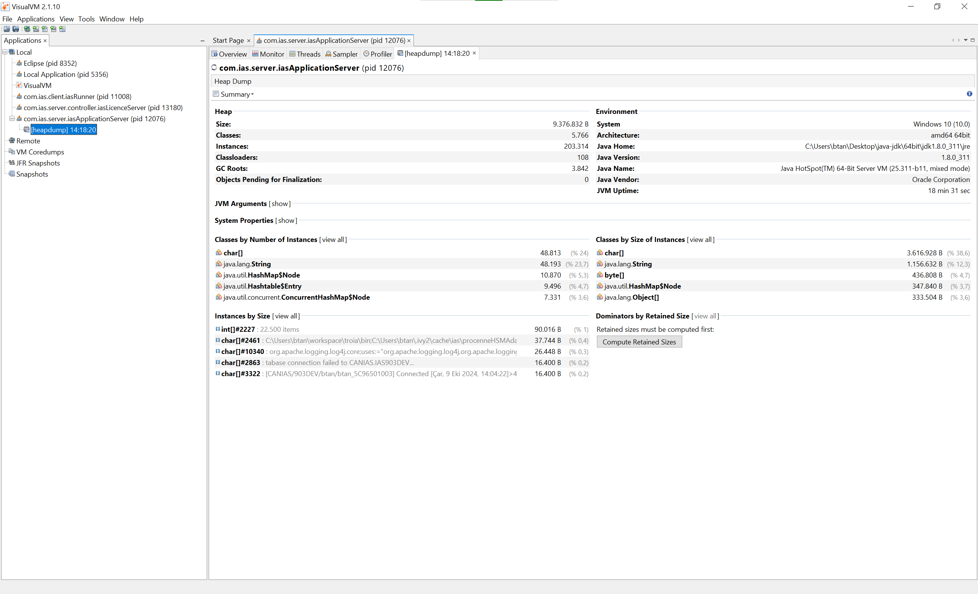Image resolution: width=978 pixels, height=594 pixels.
Task: Open the Window menu
Action: coord(112,19)
